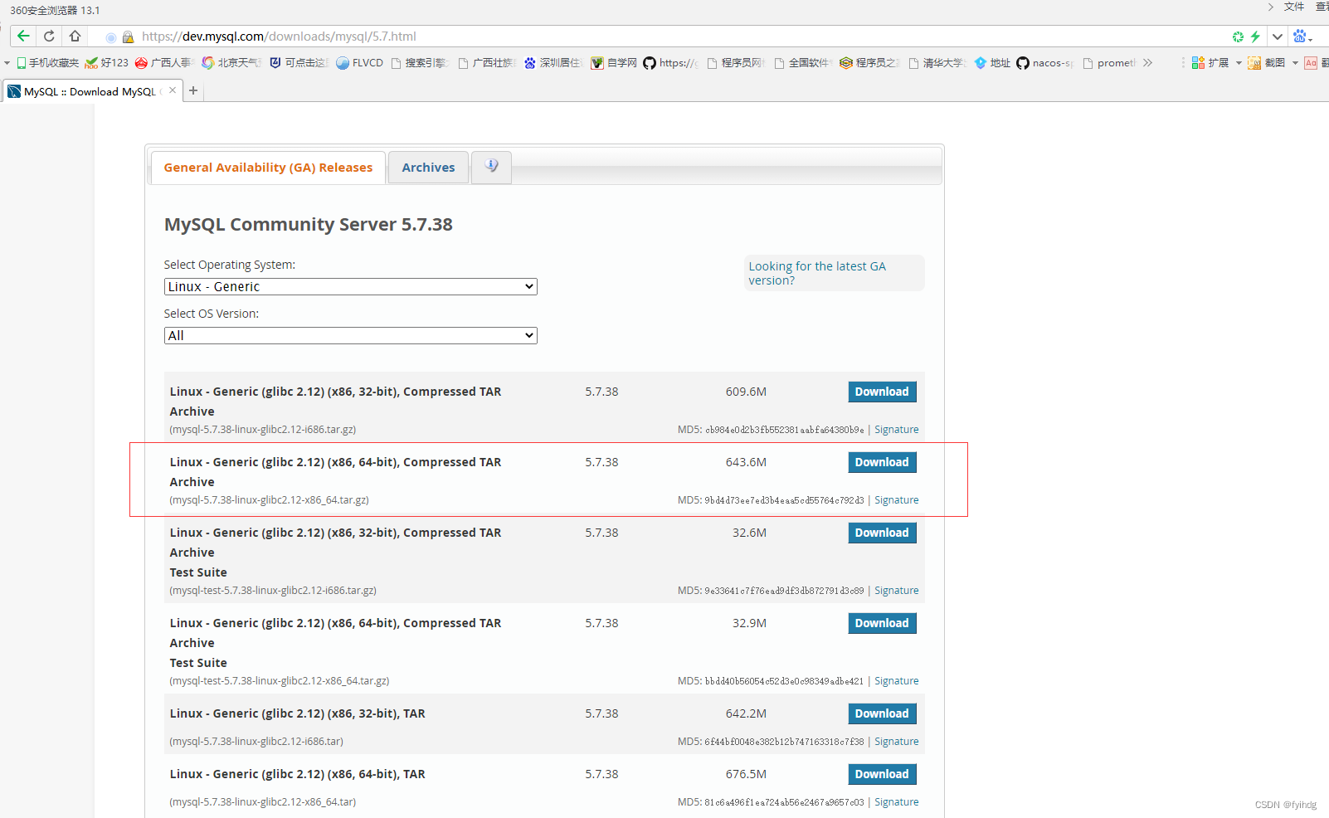Open the nacos-sp GitHub bookmark
The image size is (1329, 818).
(1045, 63)
